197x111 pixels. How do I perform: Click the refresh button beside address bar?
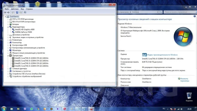161,12
